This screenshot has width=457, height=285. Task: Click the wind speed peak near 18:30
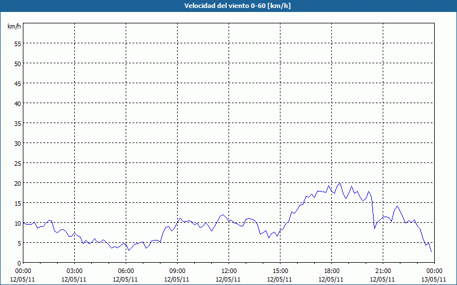coord(339,183)
